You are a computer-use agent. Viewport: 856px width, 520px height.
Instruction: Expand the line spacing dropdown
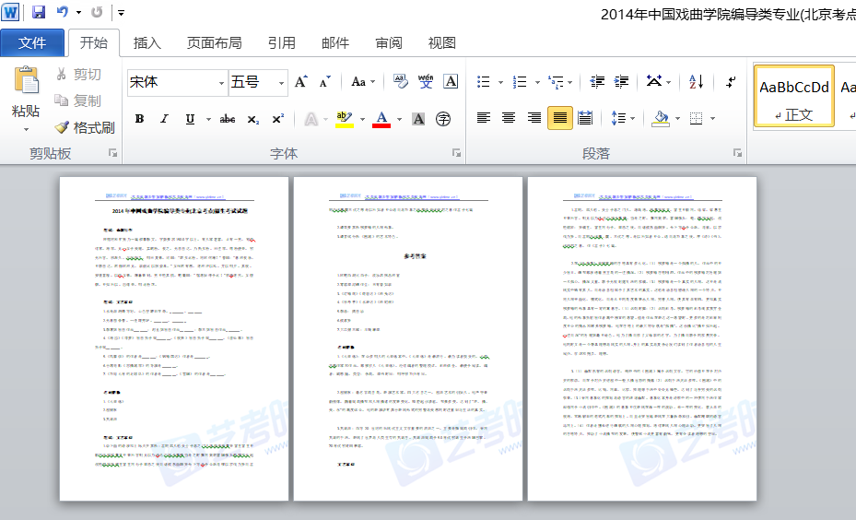[x=631, y=118]
